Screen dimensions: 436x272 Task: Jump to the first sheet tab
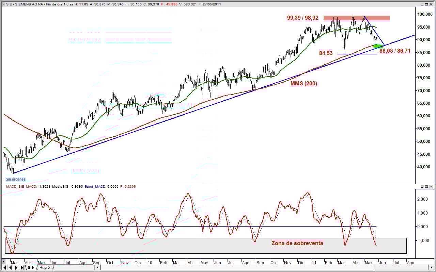point(4,268)
